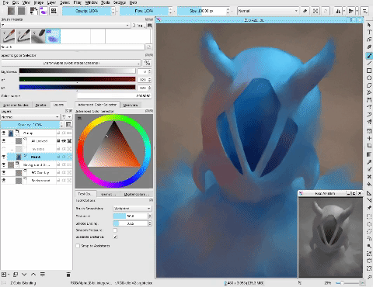Open the Tag button dropdown in Brush Presets
This screenshot has width=373, height=287.
(138, 26)
